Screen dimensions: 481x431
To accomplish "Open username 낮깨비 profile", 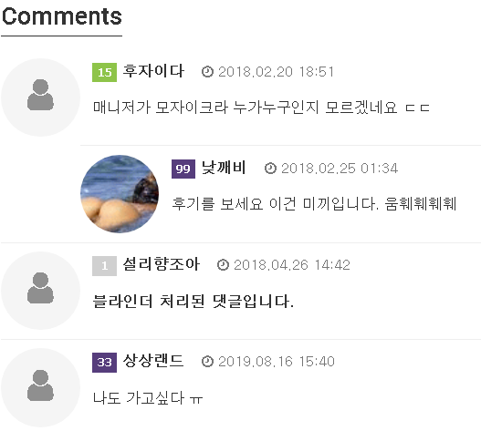I will tap(224, 168).
